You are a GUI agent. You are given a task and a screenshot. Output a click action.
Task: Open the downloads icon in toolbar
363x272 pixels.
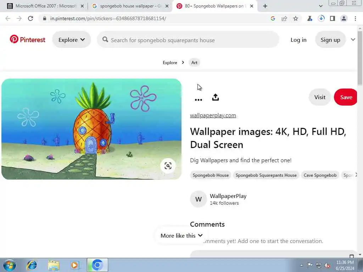(x=321, y=18)
